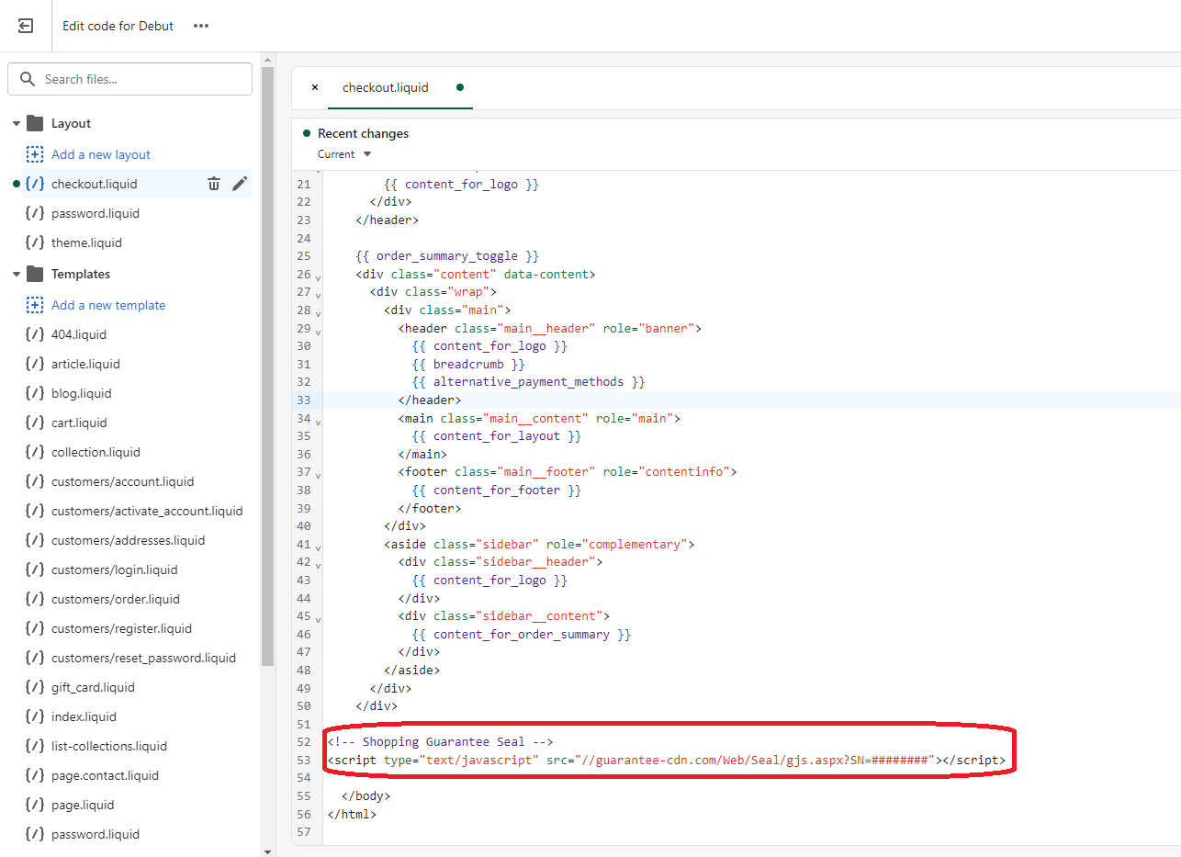Click the Recent changes label
The height and width of the screenshot is (857, 1181).
coord(363,133)
